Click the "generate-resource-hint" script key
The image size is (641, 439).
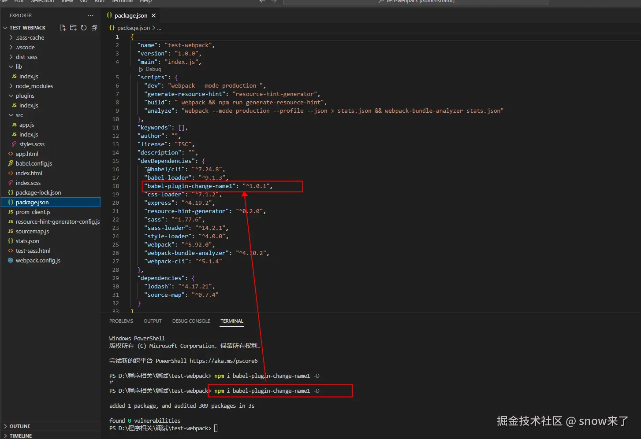pos(185,94)
